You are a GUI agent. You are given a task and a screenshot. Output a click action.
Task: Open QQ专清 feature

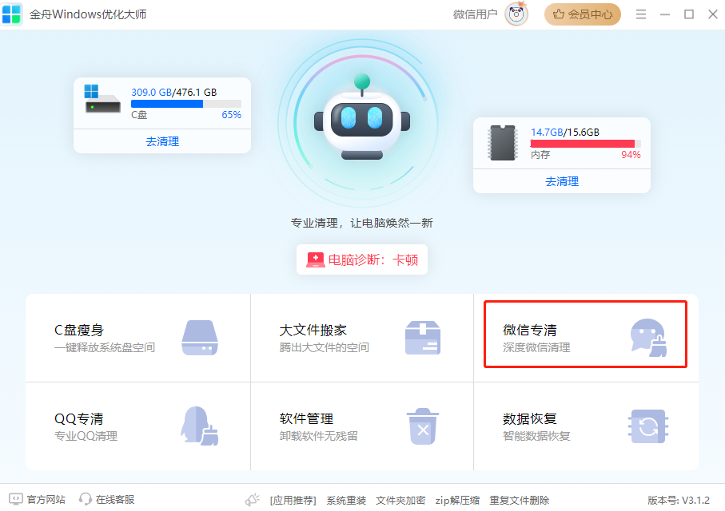coord(137,426)
